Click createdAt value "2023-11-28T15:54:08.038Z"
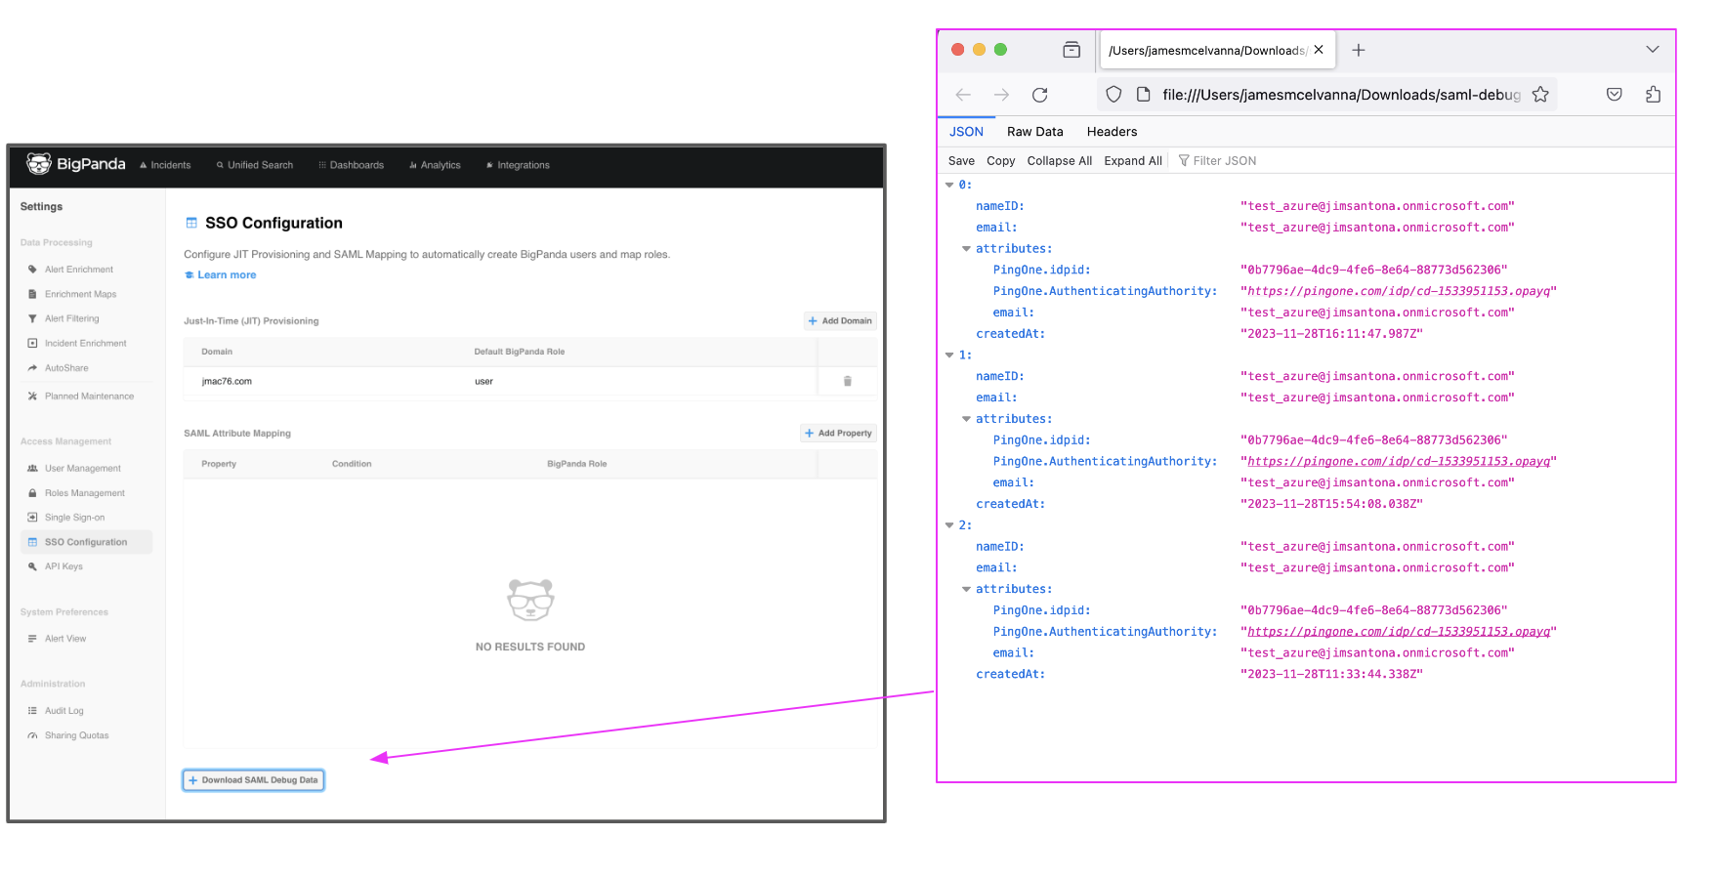Image resolution: width=1723 pixels, height=877 pixels. (1331, 504)
